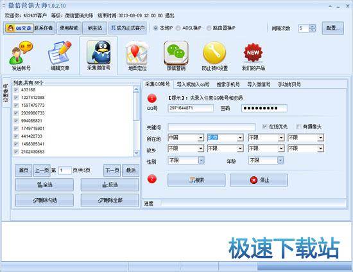Click 反选 to invert selection
Image resolution: width=353 pixels, height=272 pixels.
pos(110,185)
